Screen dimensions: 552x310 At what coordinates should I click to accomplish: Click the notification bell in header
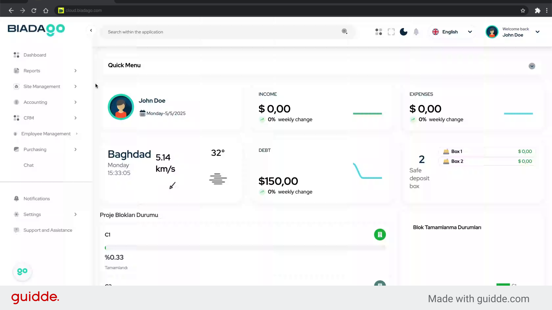(x=416, y=32)
